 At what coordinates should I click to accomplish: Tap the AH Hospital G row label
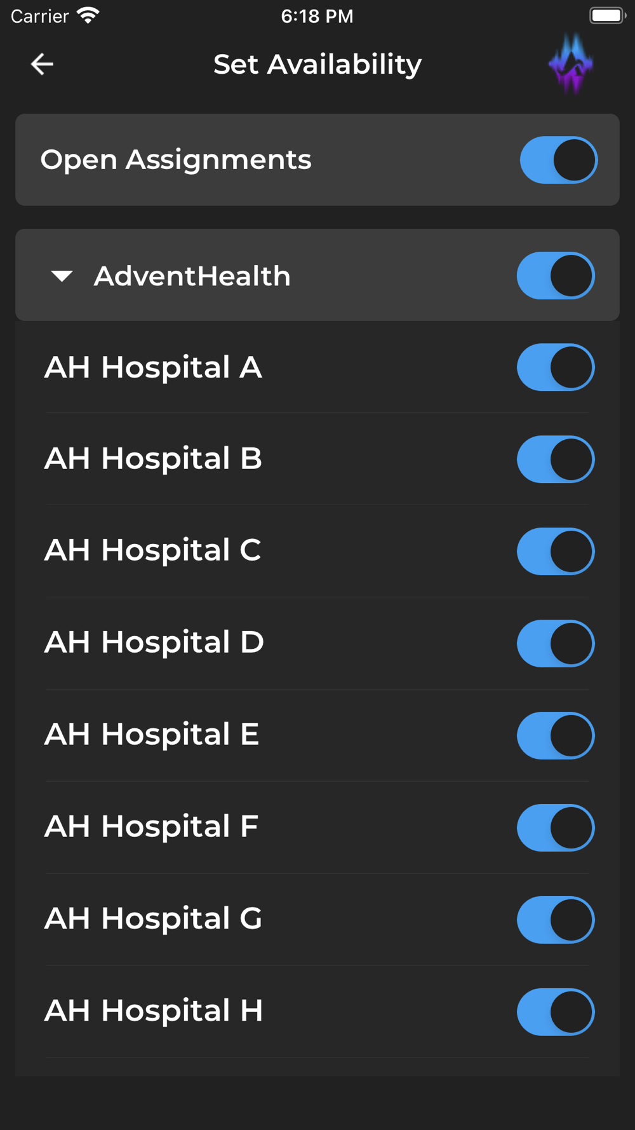tap(153, 918)
